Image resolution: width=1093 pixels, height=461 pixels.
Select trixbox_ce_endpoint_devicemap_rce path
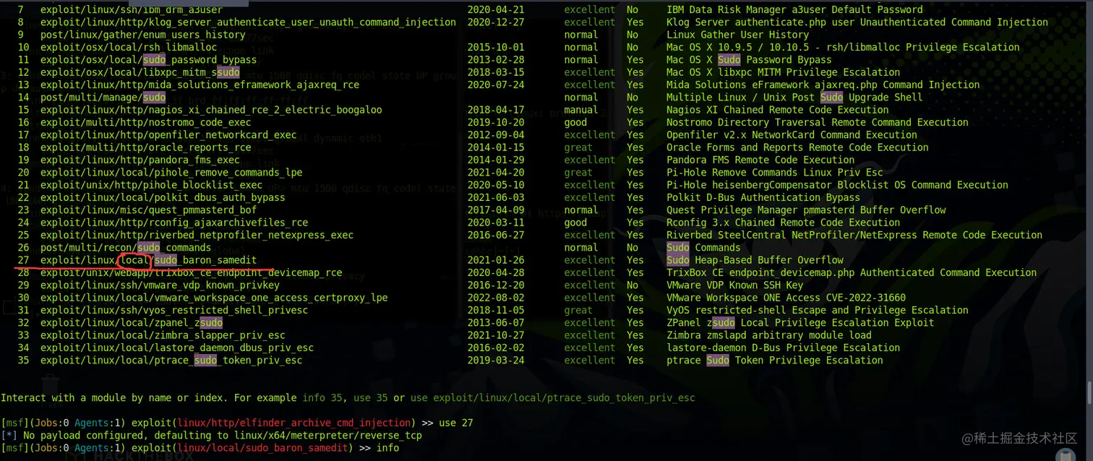[x=191, y=272]
